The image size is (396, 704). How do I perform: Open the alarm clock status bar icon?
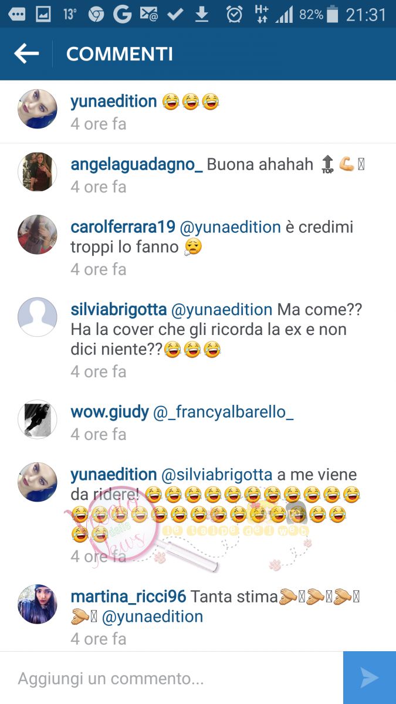point(234,14)
